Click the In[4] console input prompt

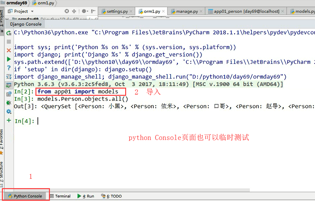click(x=24, y=121)
